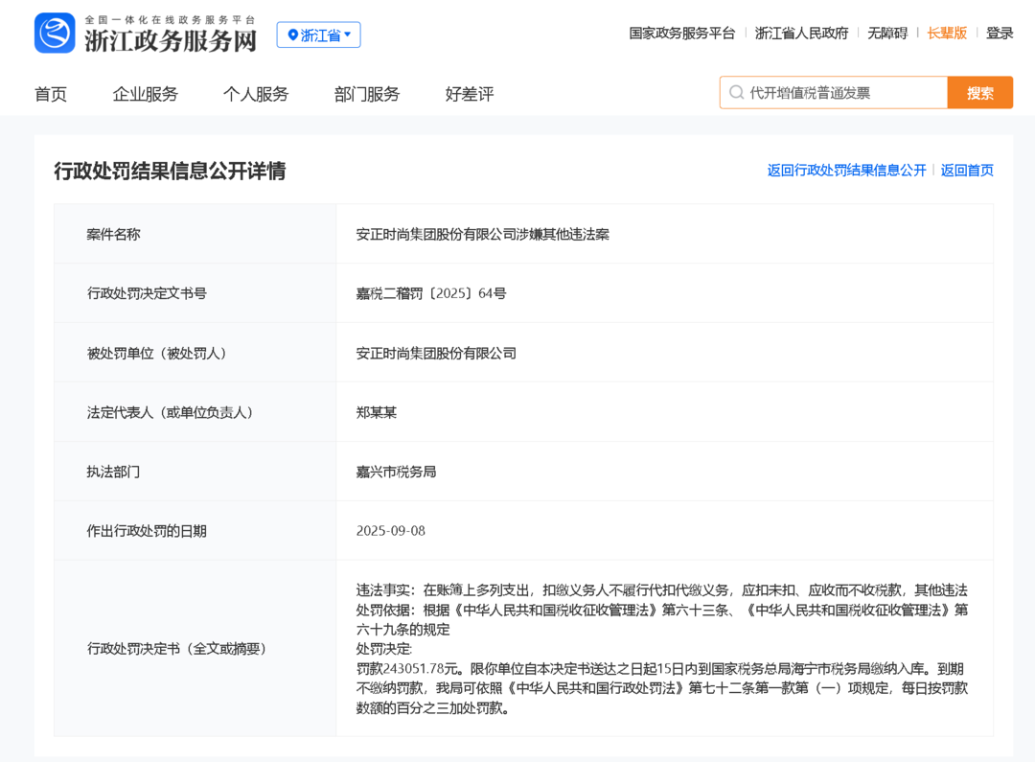Image resolution: width=1035 pixels, height=762 pixels.
Task: Focus the 代开增值税普通发票 search field
Action: (843, 93)
